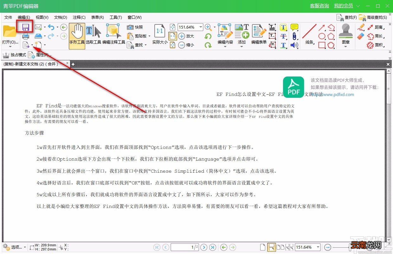Select the arrow drawing tool

coord(322,27)
